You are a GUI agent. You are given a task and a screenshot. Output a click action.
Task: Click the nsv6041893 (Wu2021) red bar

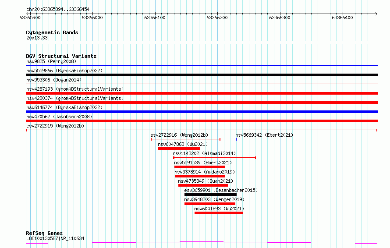pyautogui.click(x=218, y=213)
